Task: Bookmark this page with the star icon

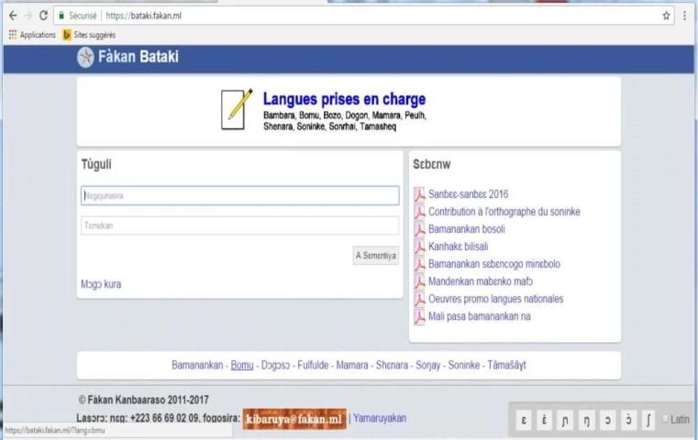Action: 666,16
